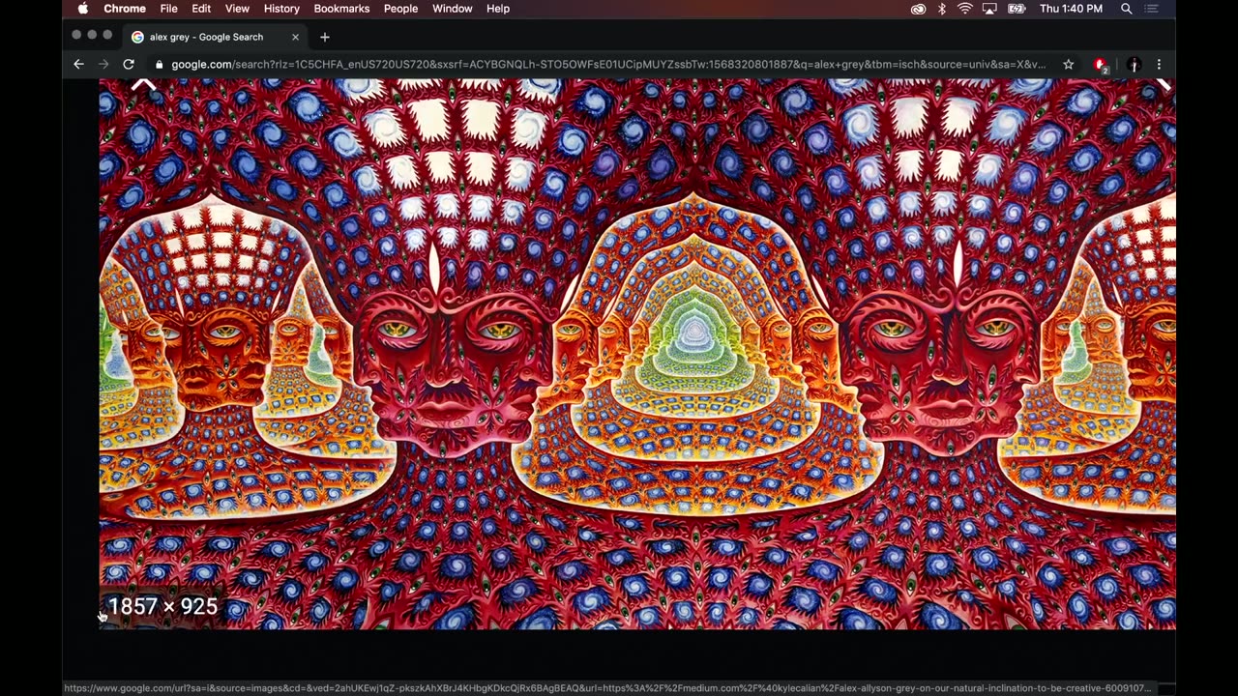Open the Chrome application menu
Image resolution: width=1238 pixels, height=696 pixels.
(125, 9)
